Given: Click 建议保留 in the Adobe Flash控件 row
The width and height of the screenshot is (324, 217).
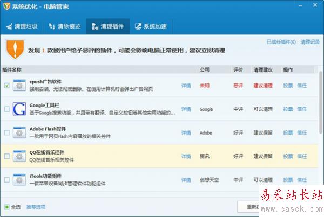Looking at the screenshot, I should point(263,132).
